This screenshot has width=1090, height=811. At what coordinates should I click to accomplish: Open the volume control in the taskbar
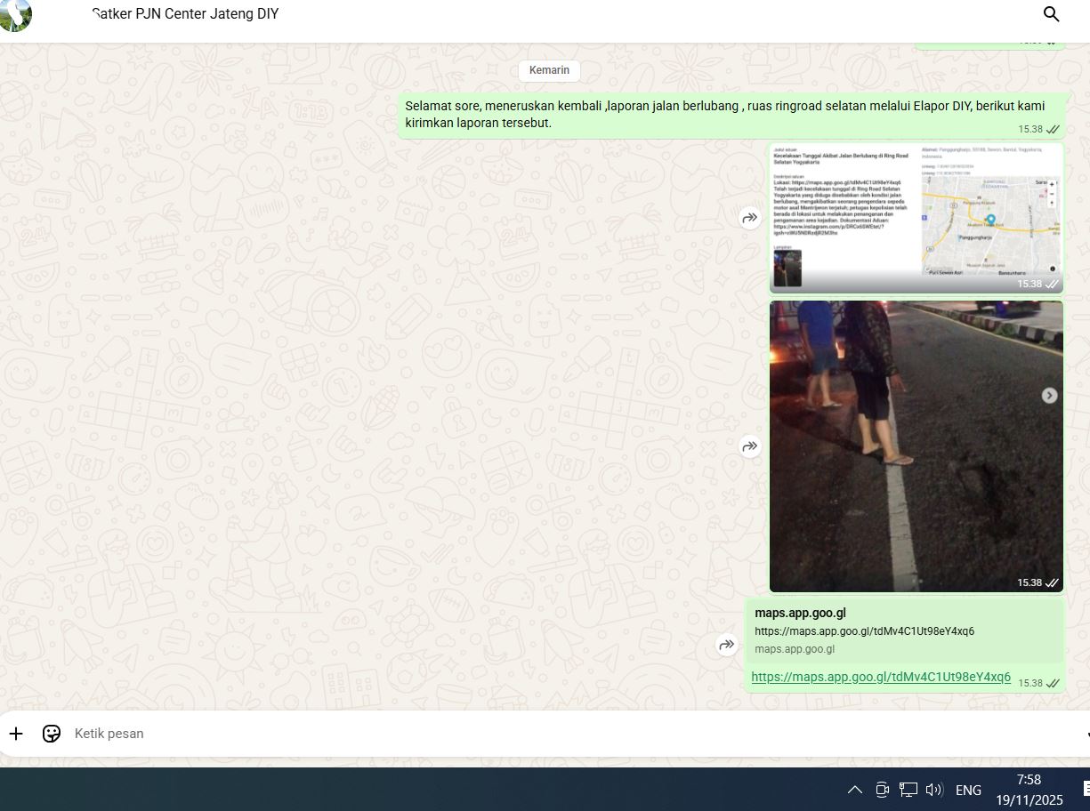coord(933,790)
